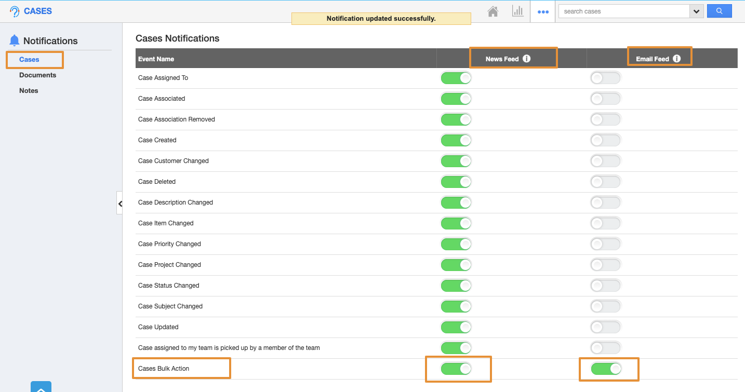The image size is (745, 392).
Task: Click the News Feed info icon
Action: tap(526, 59)
